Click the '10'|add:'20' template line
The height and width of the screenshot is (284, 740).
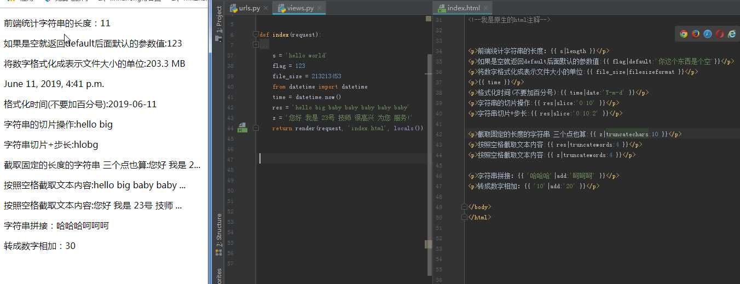coord(534,186)
